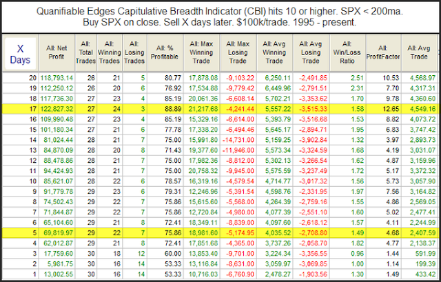Click the All: ProfitFactor header
441x282 pixels.
click(383, 52)
